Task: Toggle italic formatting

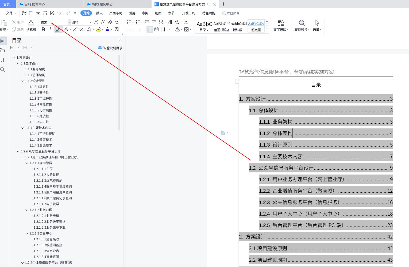Action: click(50, 29)
